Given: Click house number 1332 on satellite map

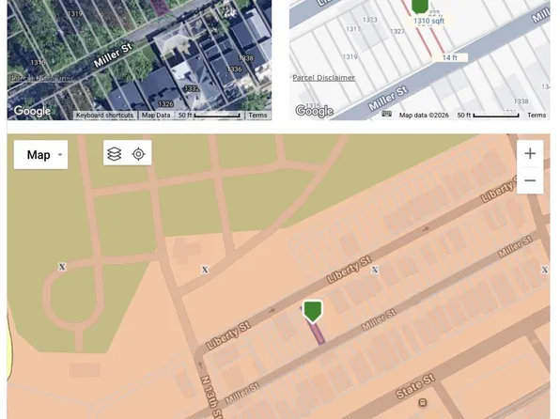Looking at the screenshot, I should pos(192,88).
